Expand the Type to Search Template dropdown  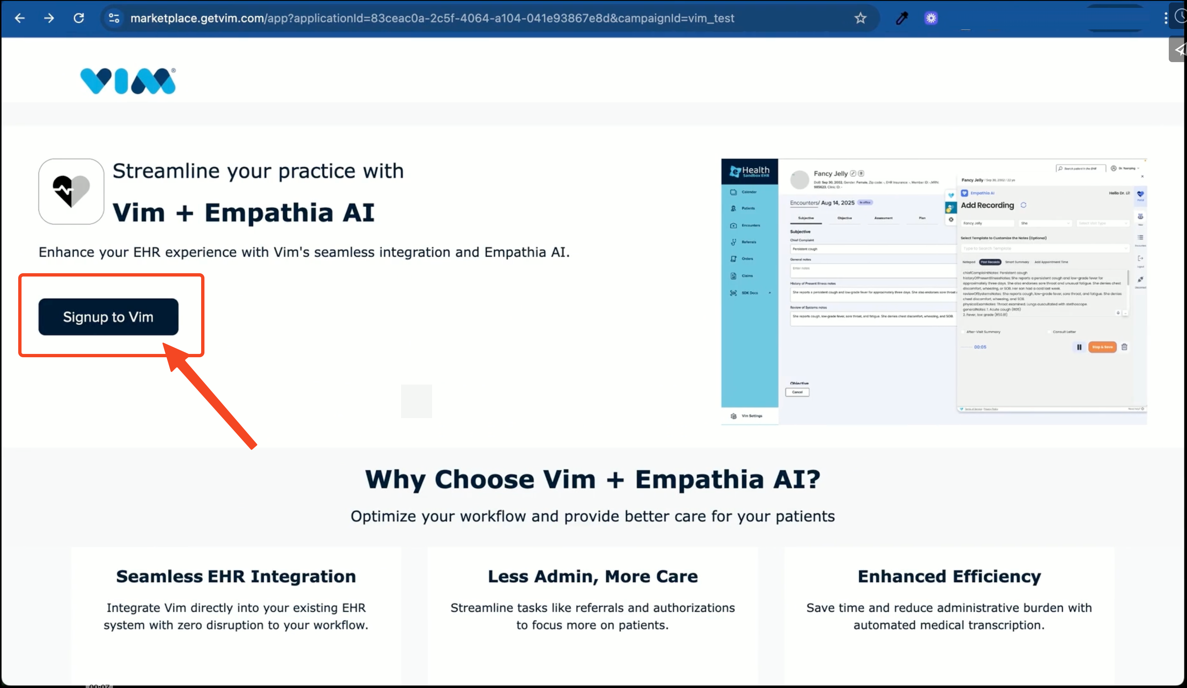(x=1044, y=248)
